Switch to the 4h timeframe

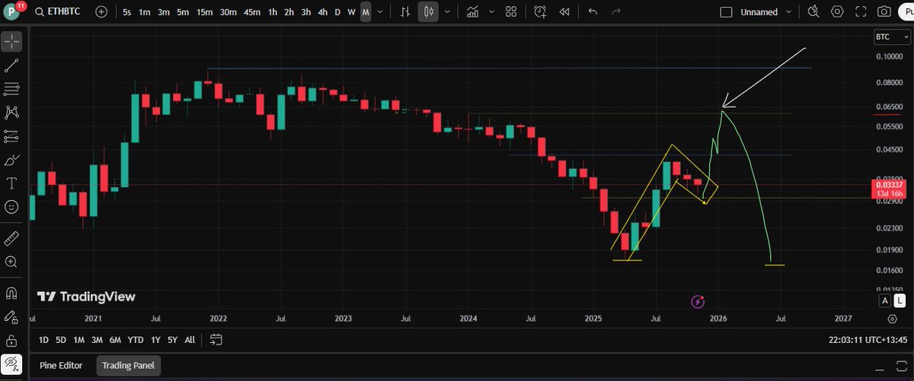pos(323,12)
